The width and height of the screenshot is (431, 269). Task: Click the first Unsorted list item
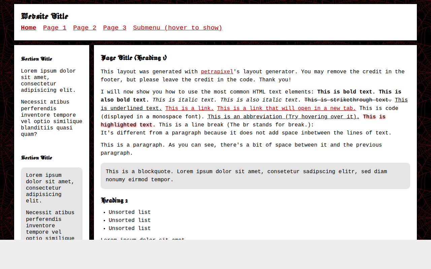coord(130,213)
